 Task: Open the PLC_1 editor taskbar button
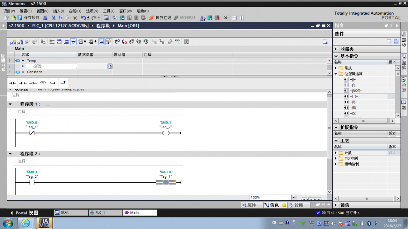tap(106, 213)
